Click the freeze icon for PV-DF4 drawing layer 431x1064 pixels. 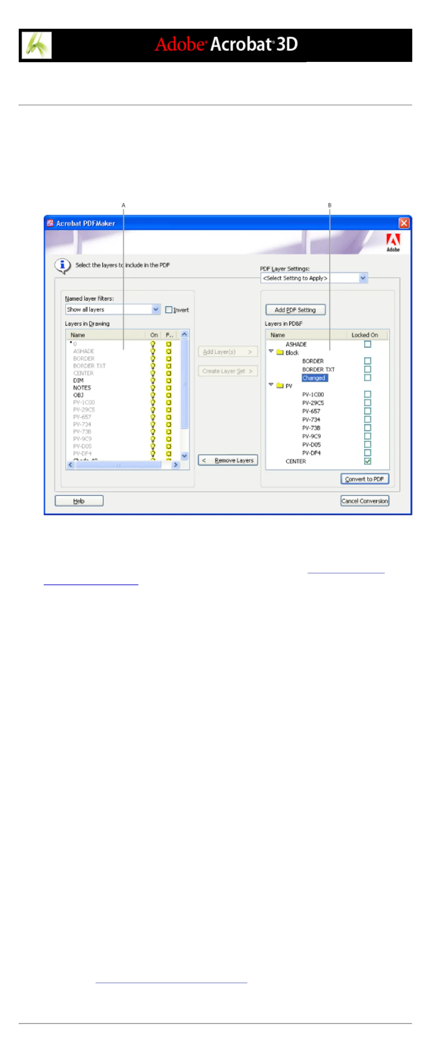168,454
